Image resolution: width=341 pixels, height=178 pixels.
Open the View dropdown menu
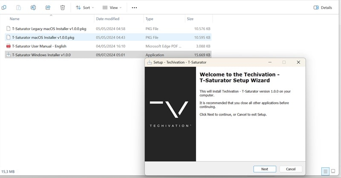click(112, 8)
